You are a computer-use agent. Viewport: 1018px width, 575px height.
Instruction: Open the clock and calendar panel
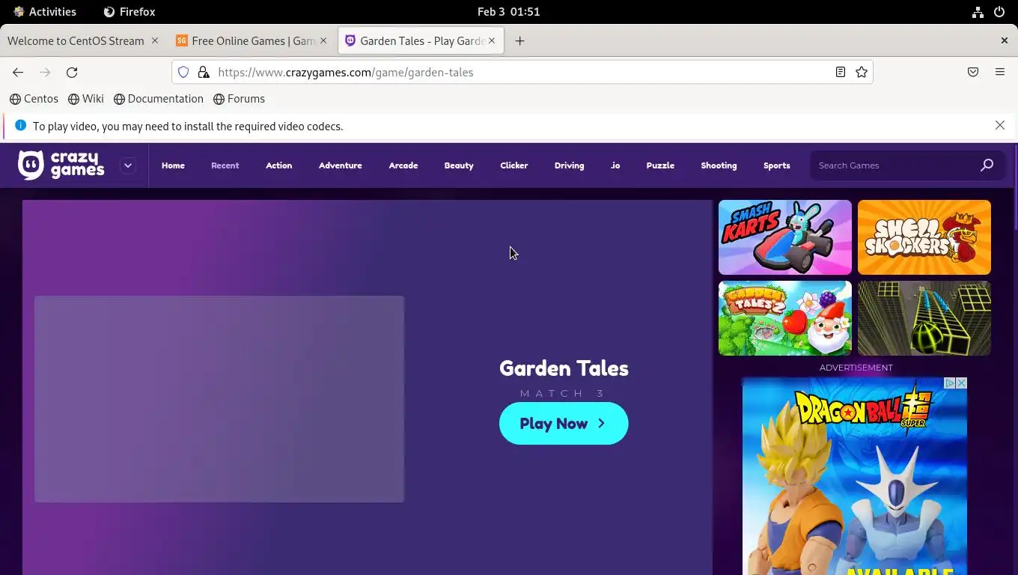point(509,12)
